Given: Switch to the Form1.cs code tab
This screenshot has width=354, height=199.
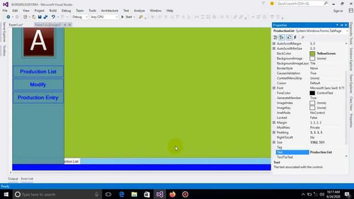Looking at the screenshot, I should pyautogui.click(x=16, y=25).
